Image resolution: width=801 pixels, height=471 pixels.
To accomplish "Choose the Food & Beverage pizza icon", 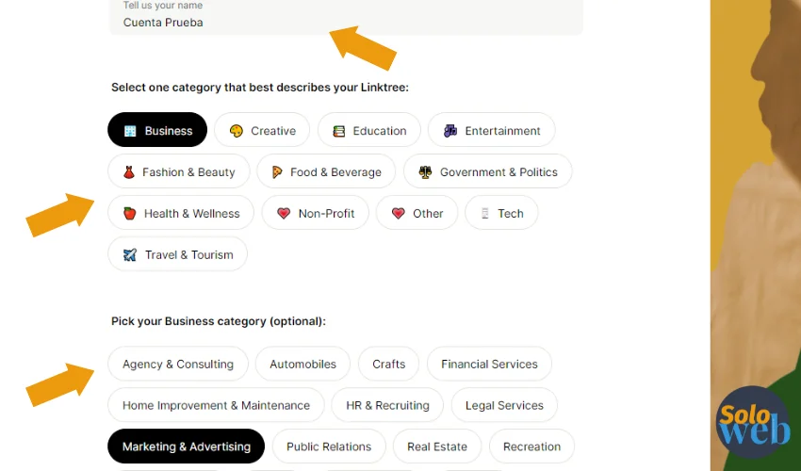I will pyautogui.click(x=277, y=172).
